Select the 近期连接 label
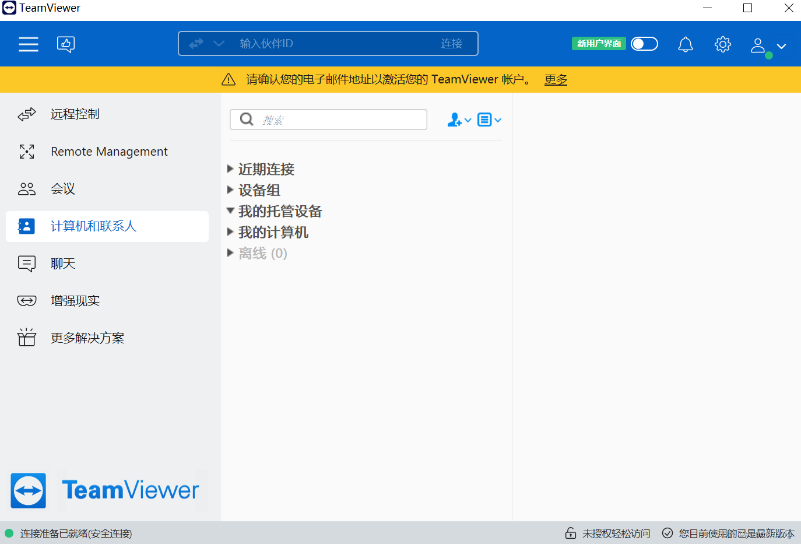Screen dimensions: 801x544 (266, 169)
